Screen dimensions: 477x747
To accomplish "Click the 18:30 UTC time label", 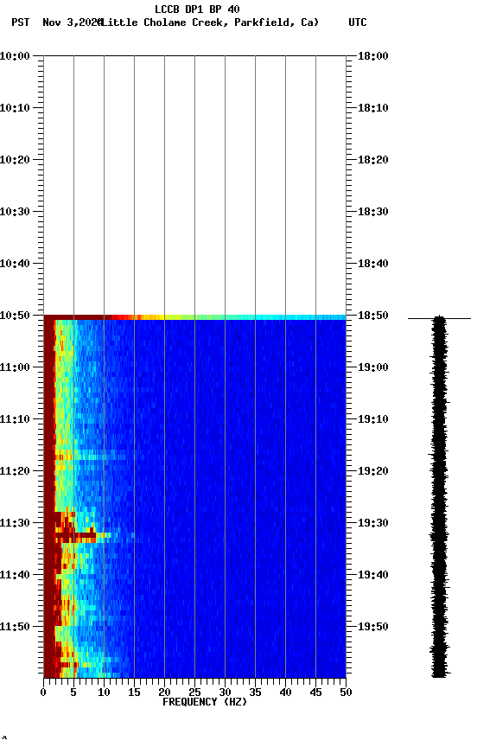I will click(x=373, y=212).
